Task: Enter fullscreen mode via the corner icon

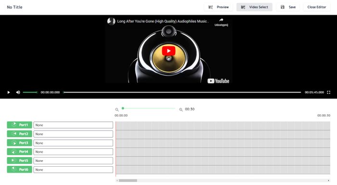Action: 328,92
